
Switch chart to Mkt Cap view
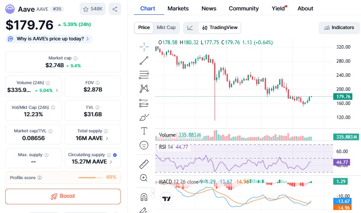[166, 28]
